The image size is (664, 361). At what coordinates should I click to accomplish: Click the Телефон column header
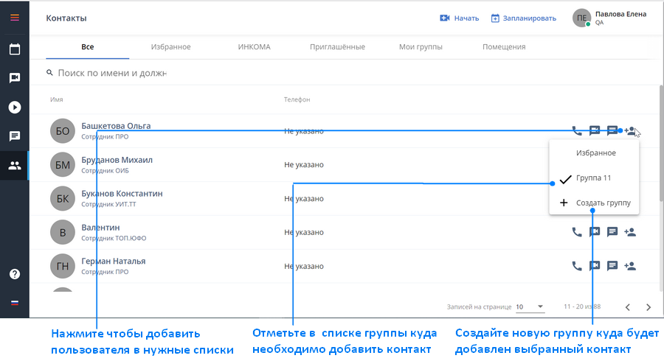tap(297, 99)
